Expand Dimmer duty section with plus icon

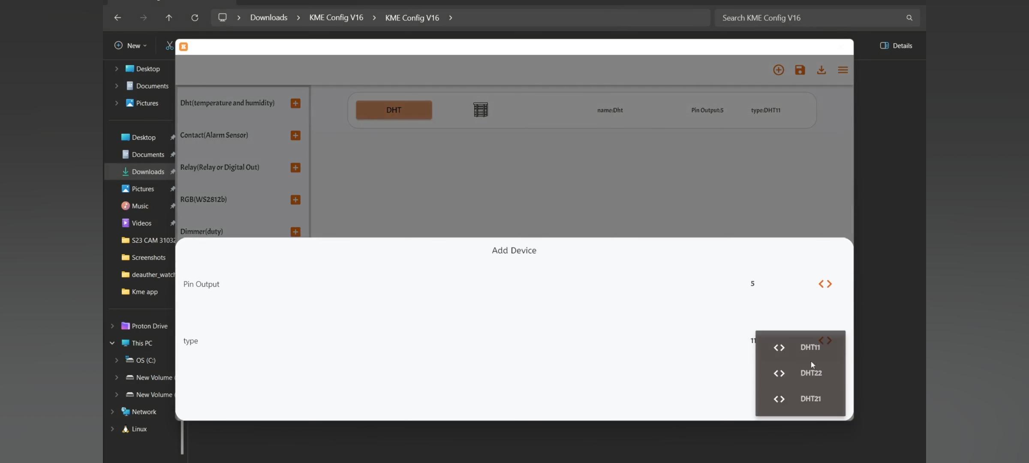(295, 231)
